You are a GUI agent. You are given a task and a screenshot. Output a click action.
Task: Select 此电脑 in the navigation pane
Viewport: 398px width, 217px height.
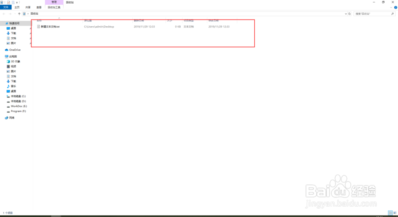click(x=13, y=56)
